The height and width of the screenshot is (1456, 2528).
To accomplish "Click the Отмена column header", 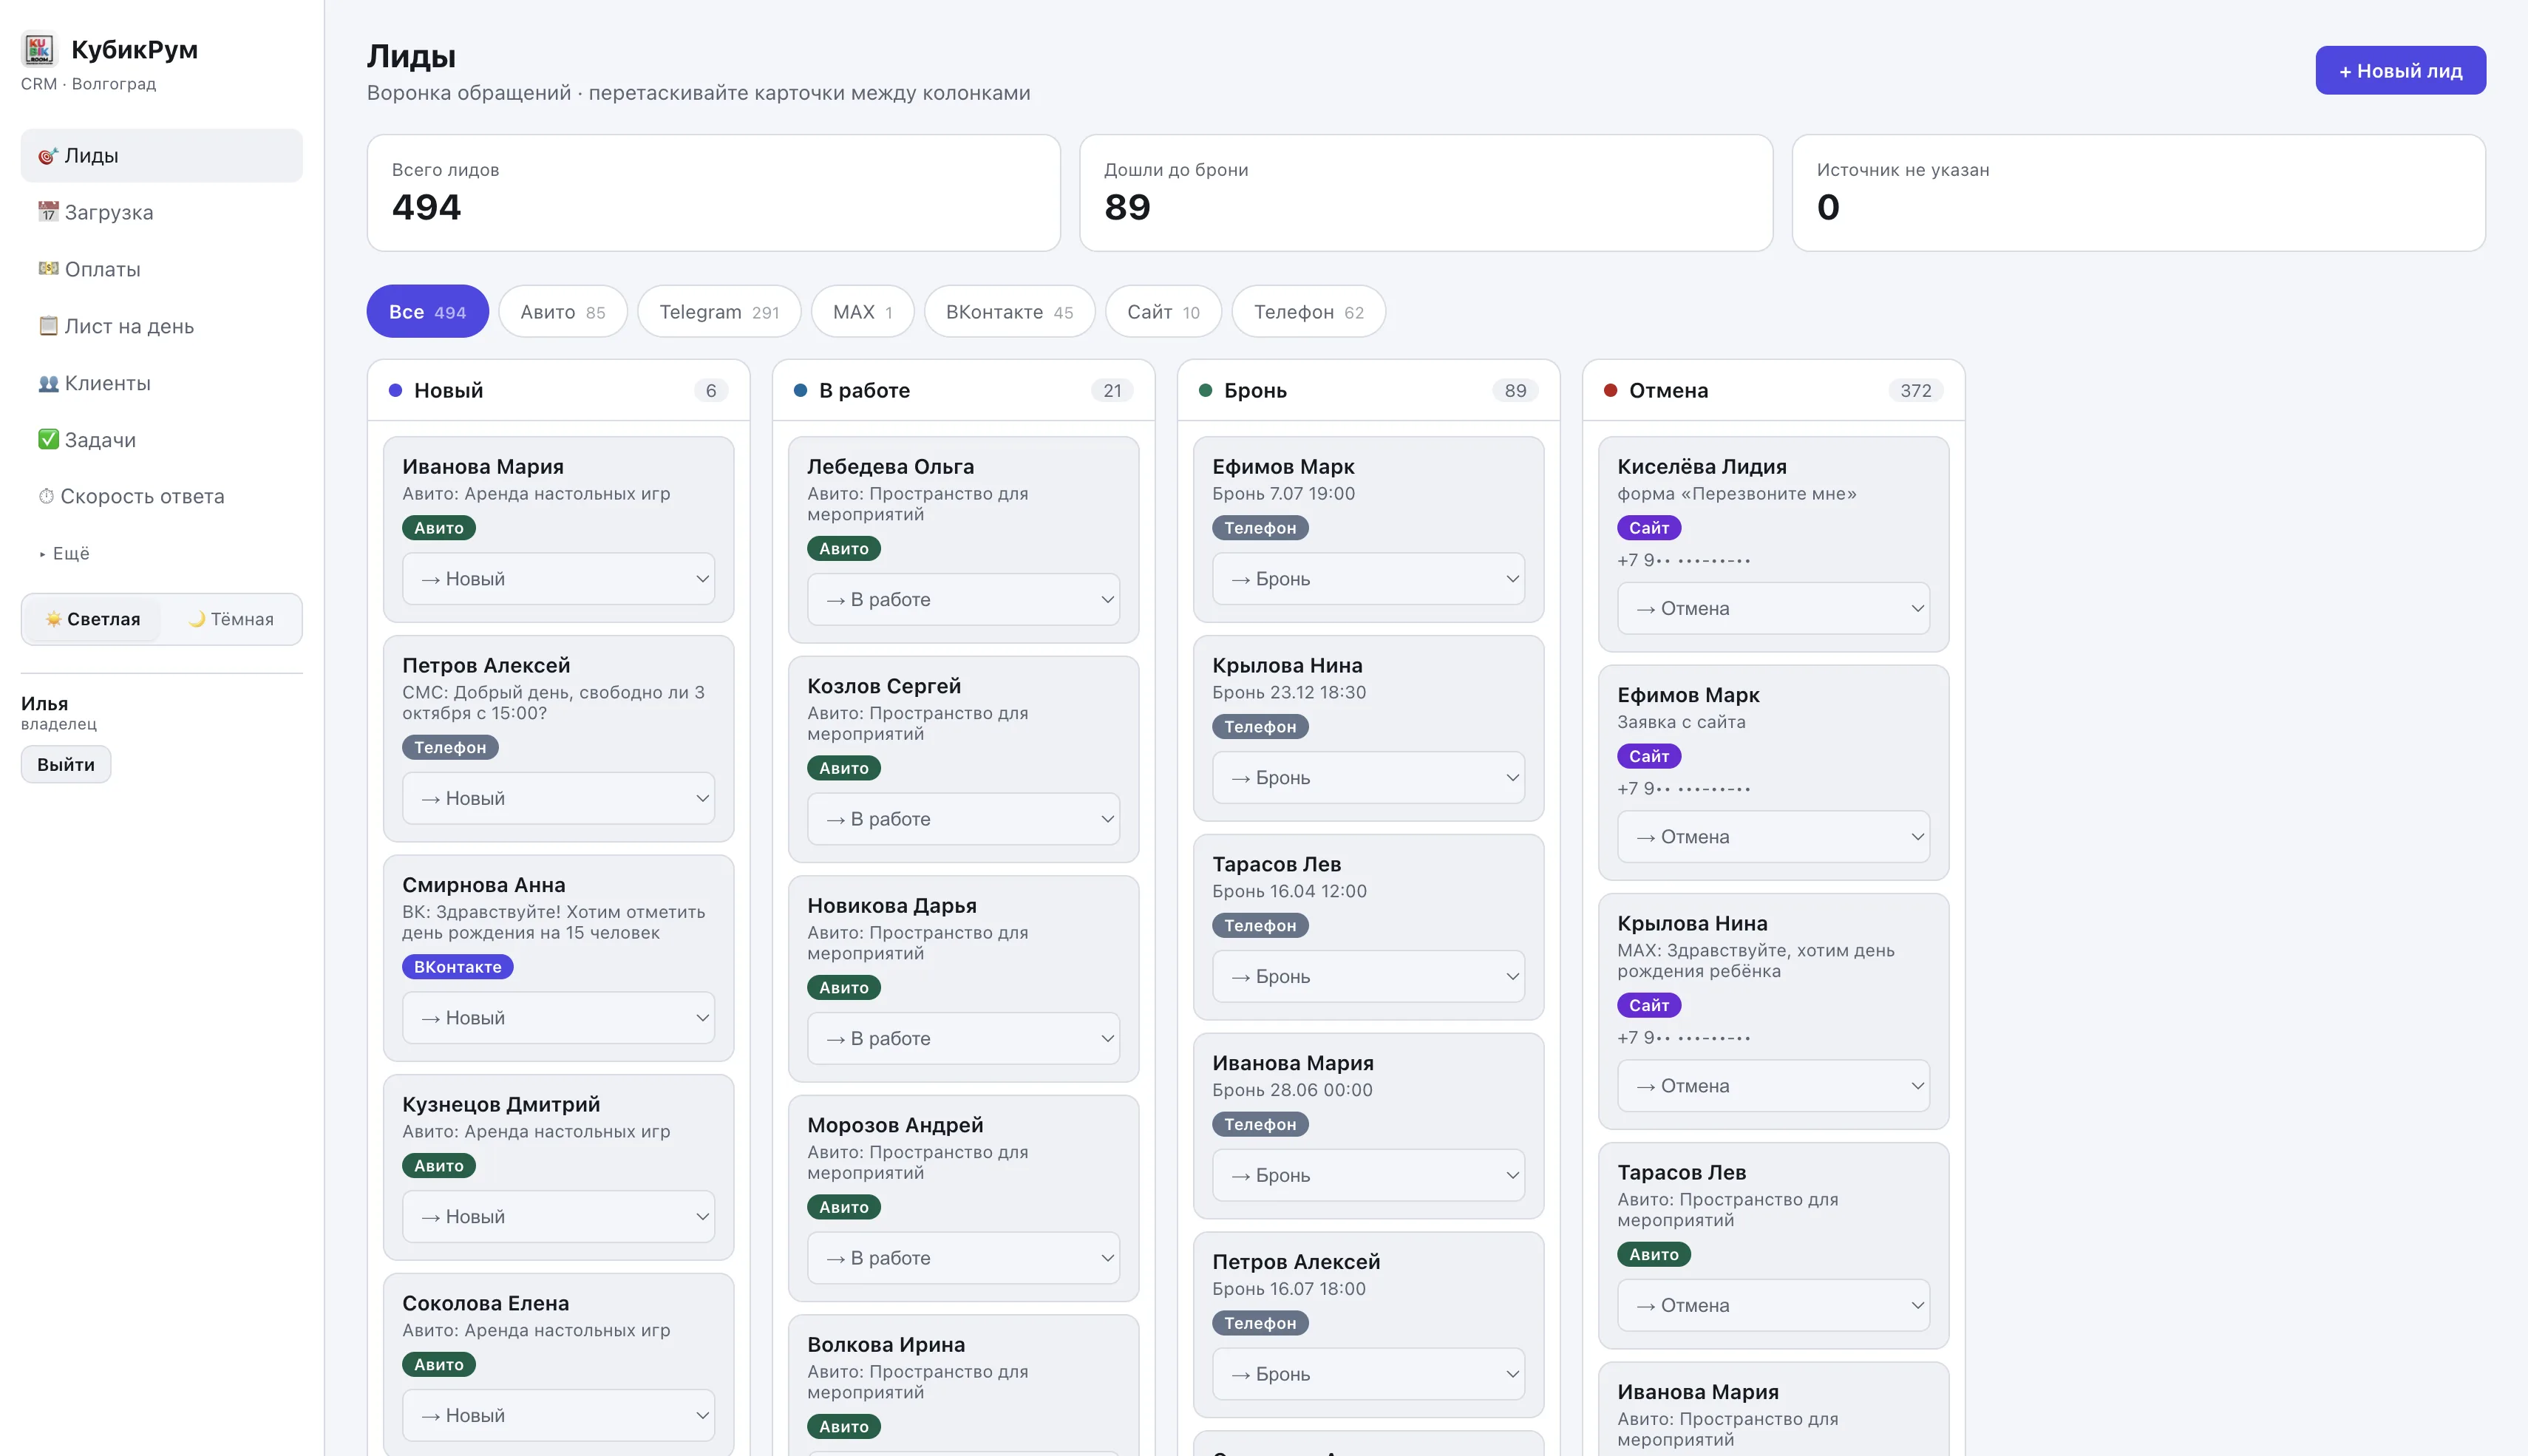I will [1773, 391].
